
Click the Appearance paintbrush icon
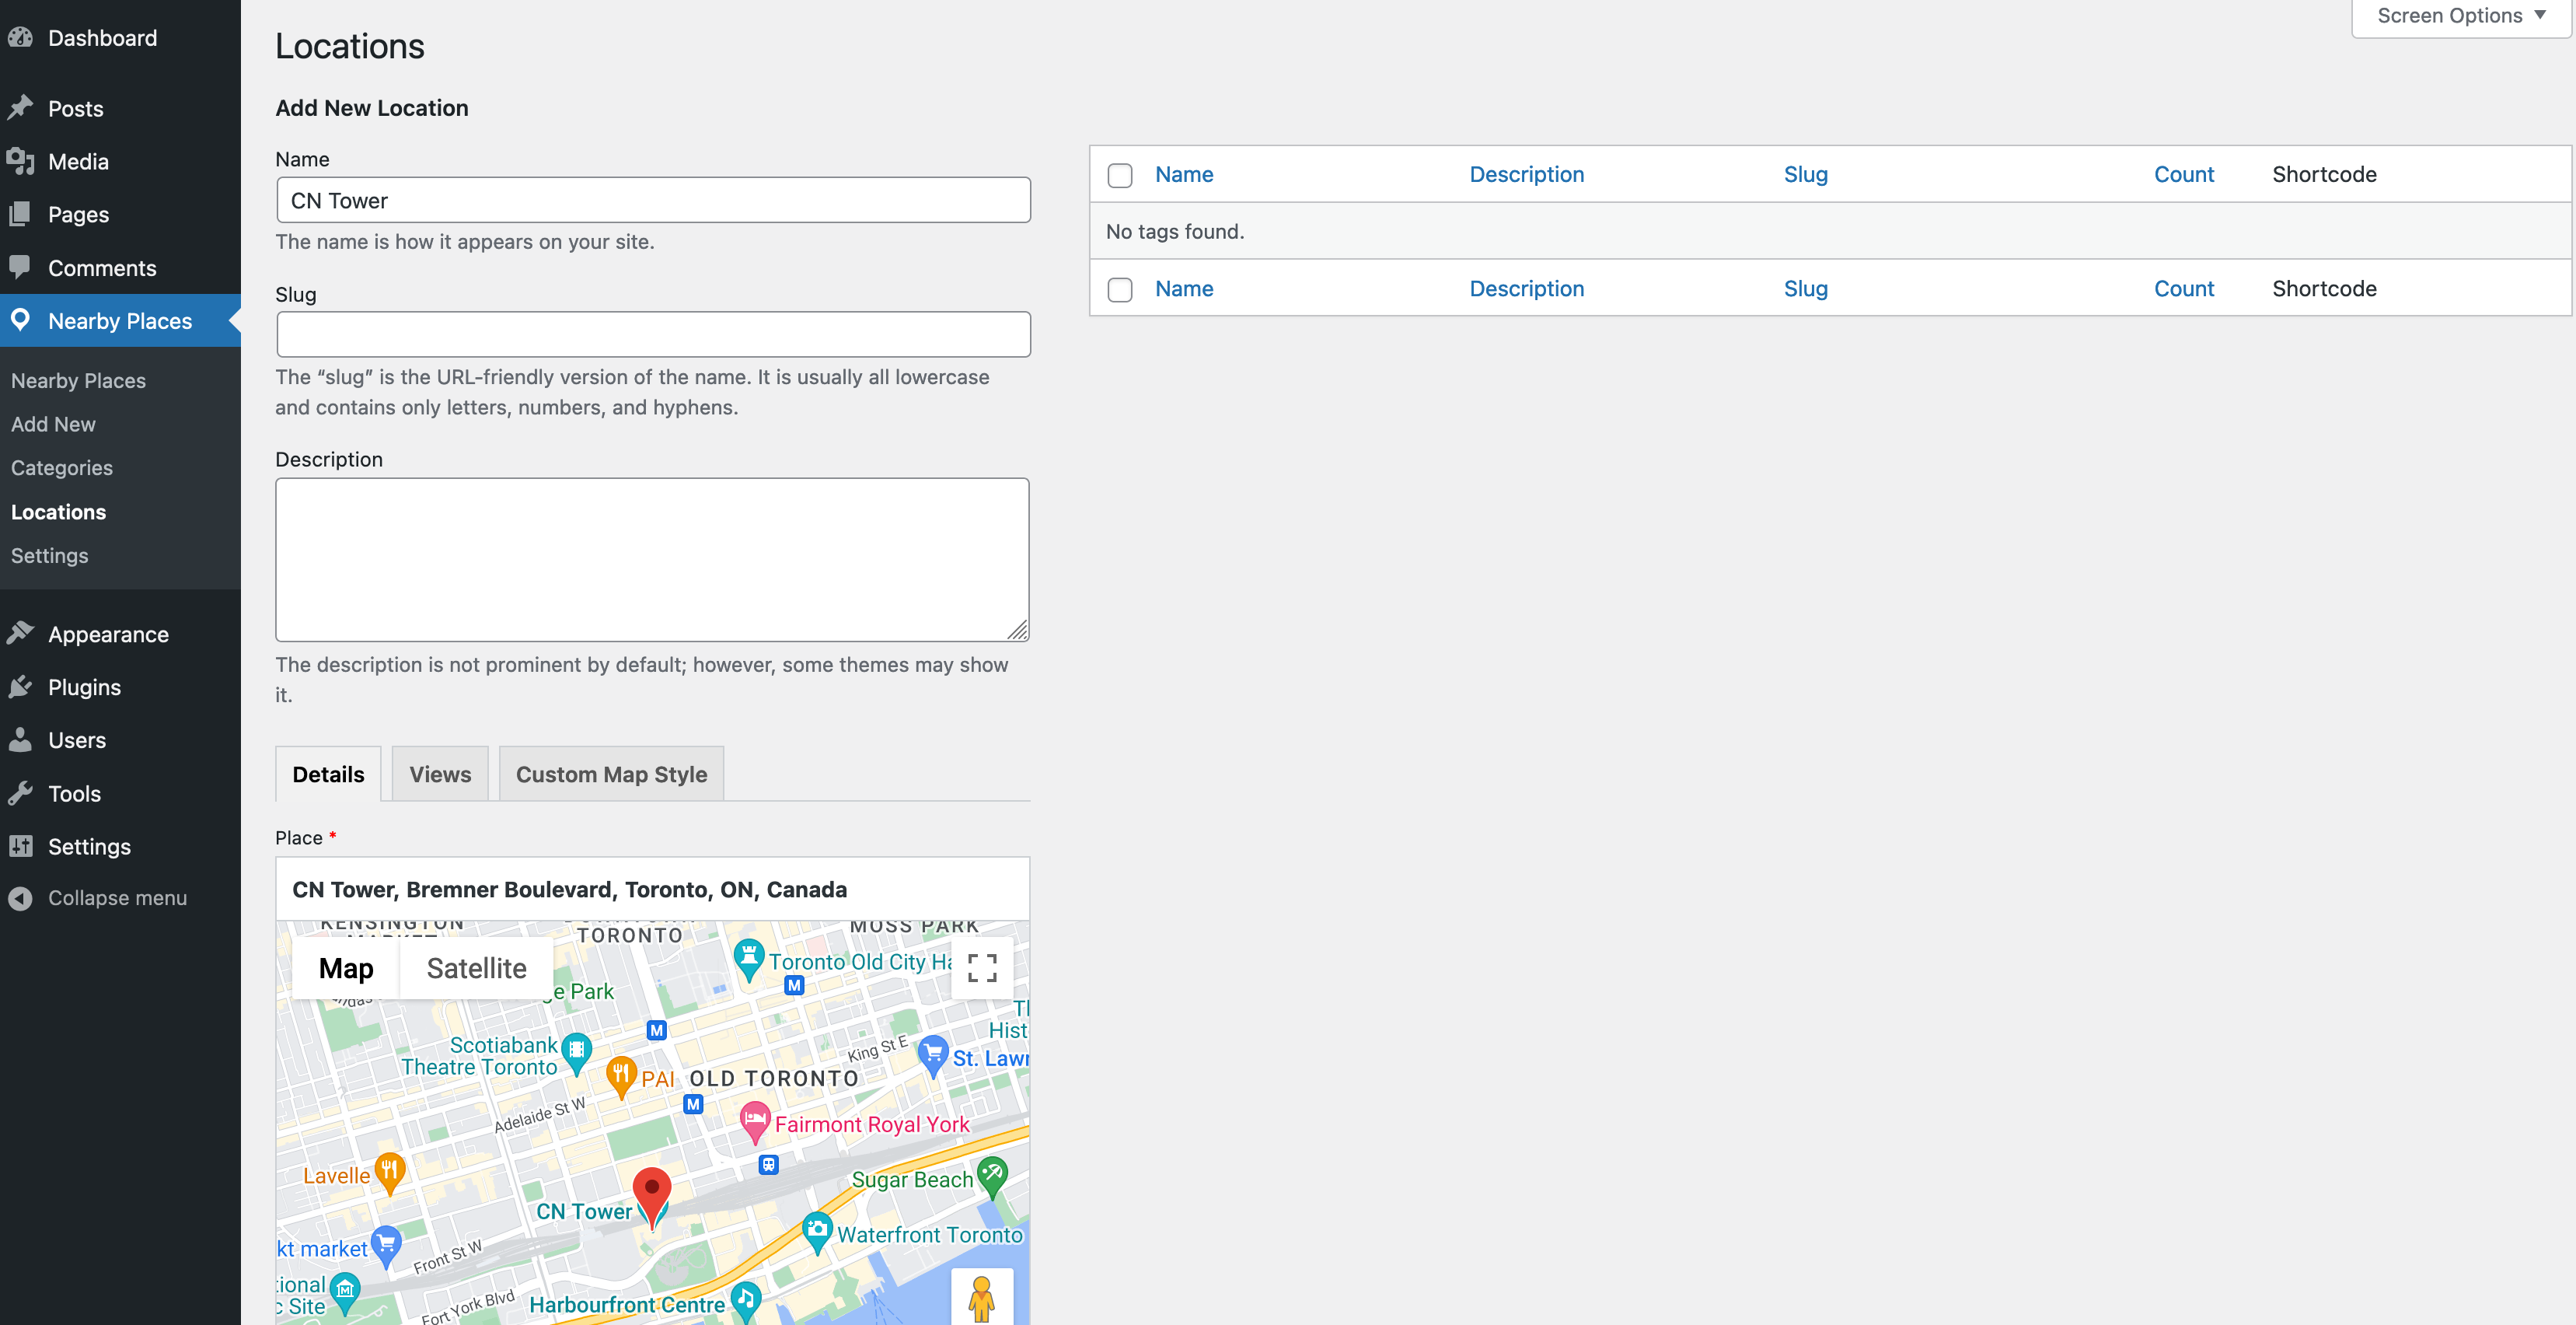coord(20,634)
